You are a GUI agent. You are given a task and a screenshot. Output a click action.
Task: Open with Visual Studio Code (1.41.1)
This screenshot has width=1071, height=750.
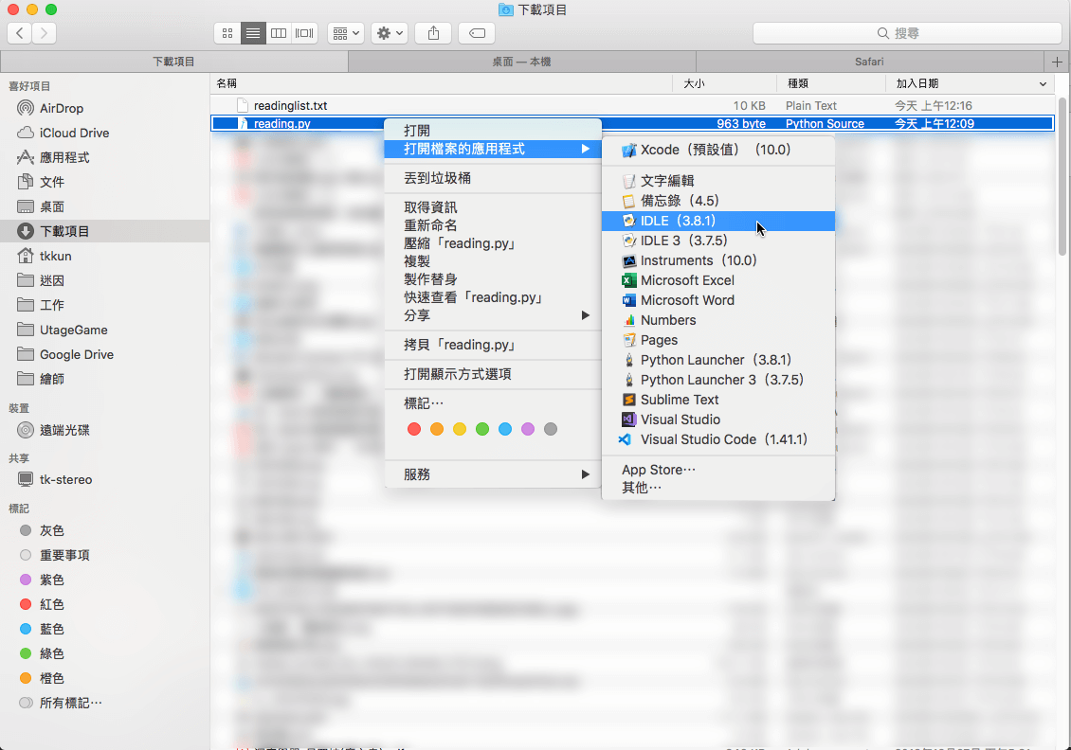pyautogui.click(x=717, y=439)
